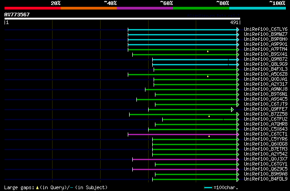Select the UniRef100_A9NKJ8 label
This screenshot has height=191, width=290.
tap(266, 89)
